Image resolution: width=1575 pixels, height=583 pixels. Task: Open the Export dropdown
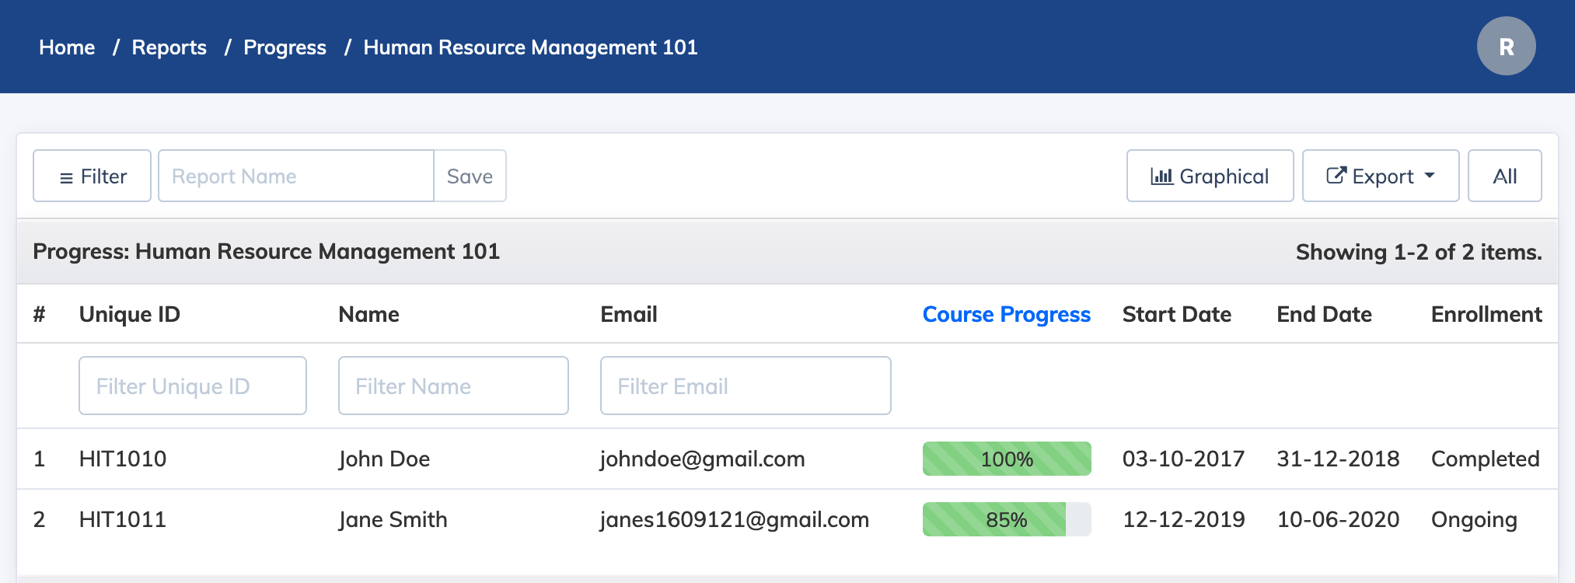(1381, 176)
